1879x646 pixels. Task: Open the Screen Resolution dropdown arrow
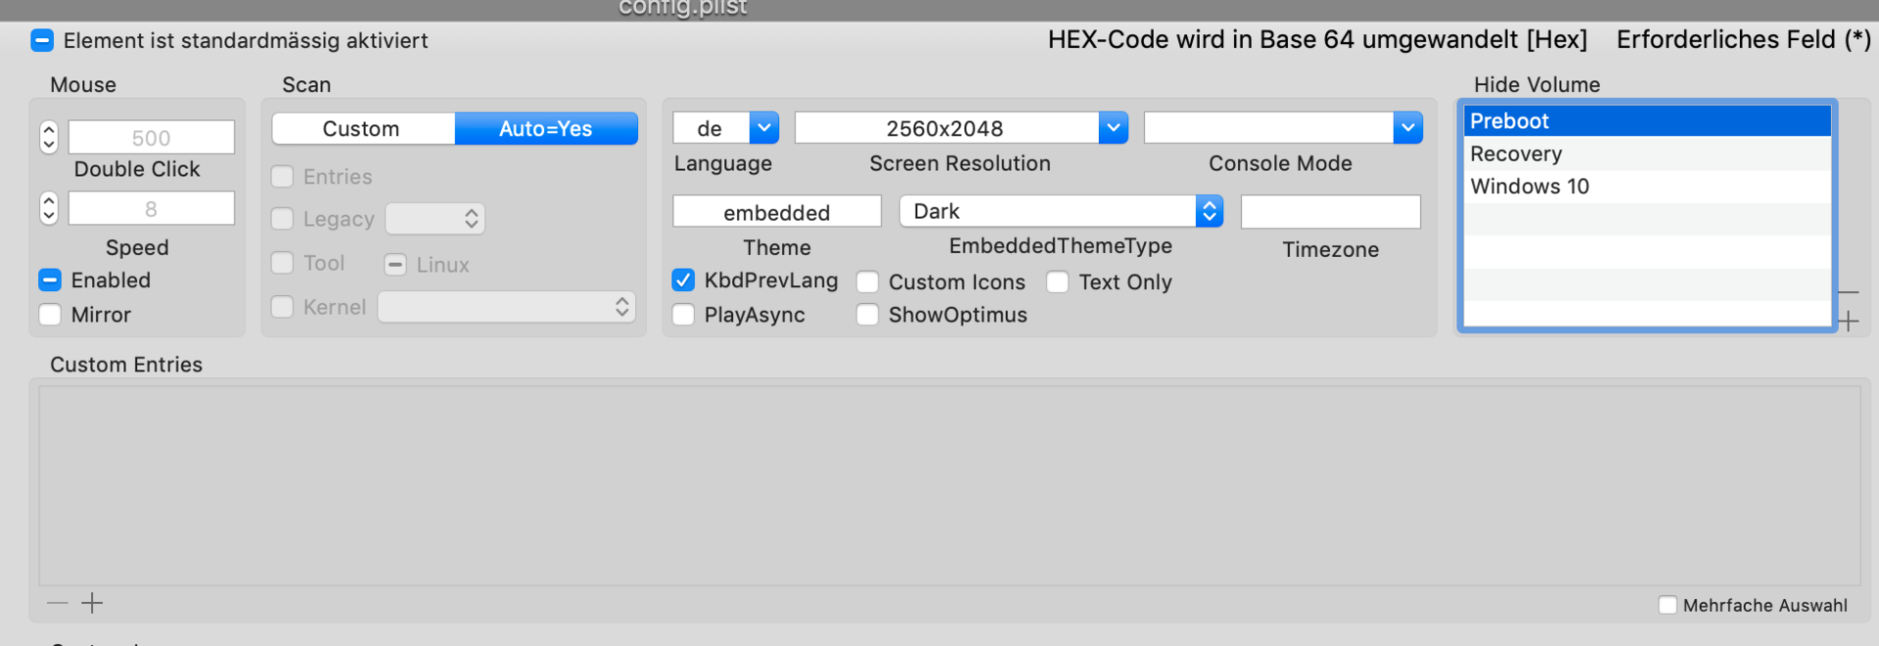click(1114, 128)
